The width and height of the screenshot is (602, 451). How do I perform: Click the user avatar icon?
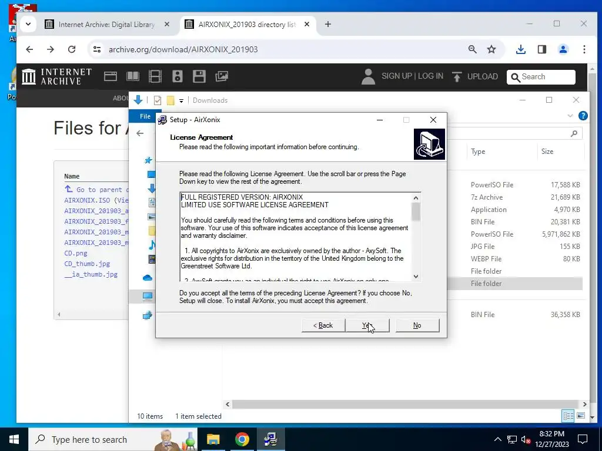click(x=368, y=76)
